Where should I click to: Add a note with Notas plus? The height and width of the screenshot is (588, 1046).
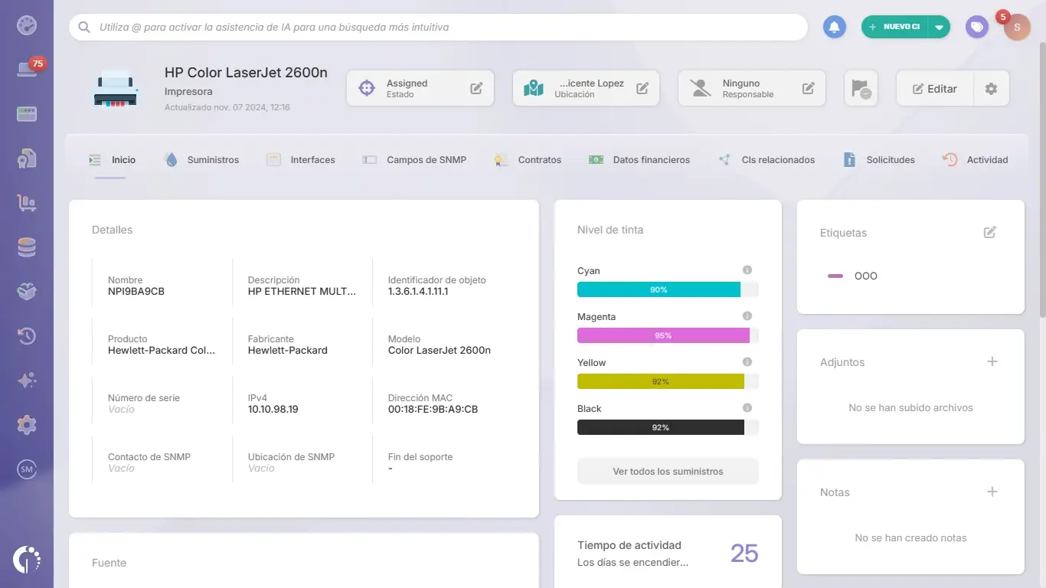click(992, 492)
